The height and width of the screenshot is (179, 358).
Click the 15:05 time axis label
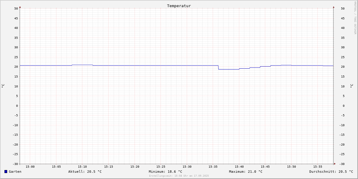tap(56, 166)
